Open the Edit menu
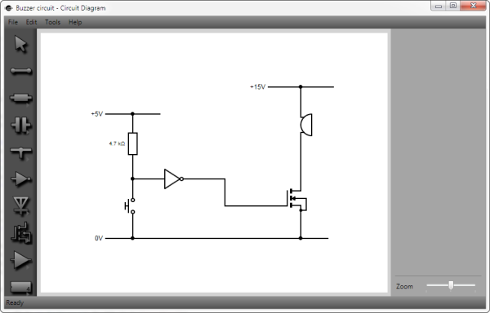 tap(31, 22)
